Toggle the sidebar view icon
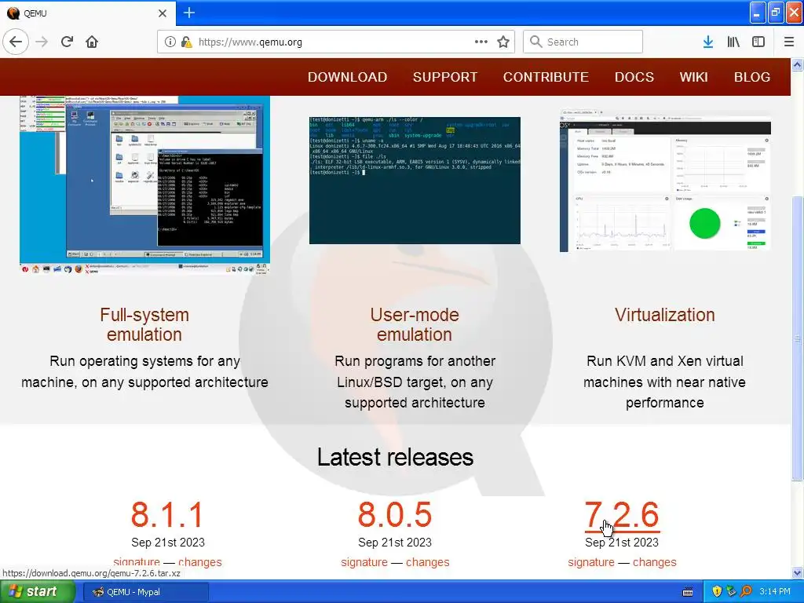This screenshot has height=603, width=804. click(758, 42)
